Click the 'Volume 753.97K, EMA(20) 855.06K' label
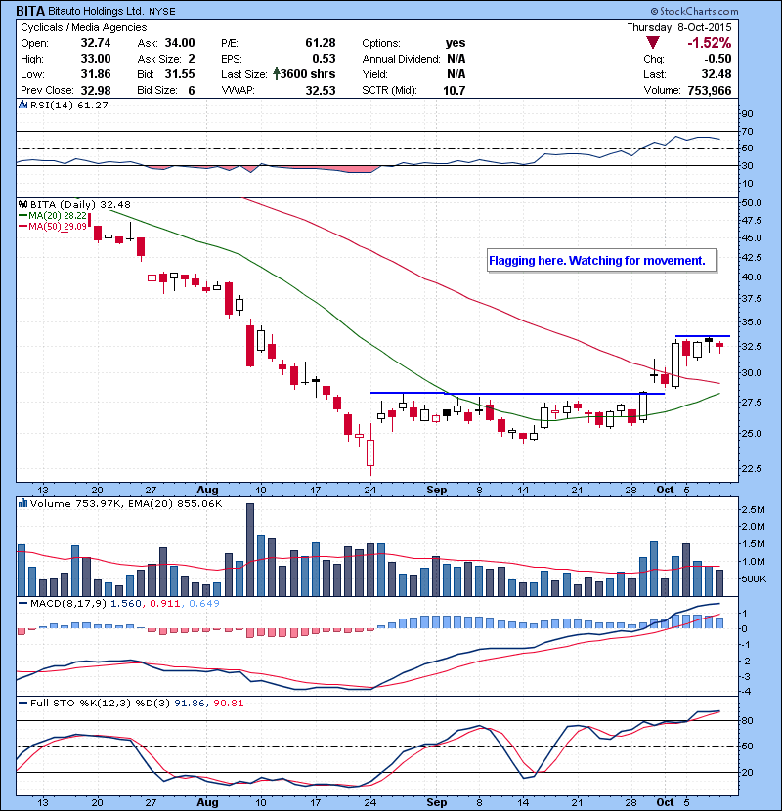 (x=126, y=503)
